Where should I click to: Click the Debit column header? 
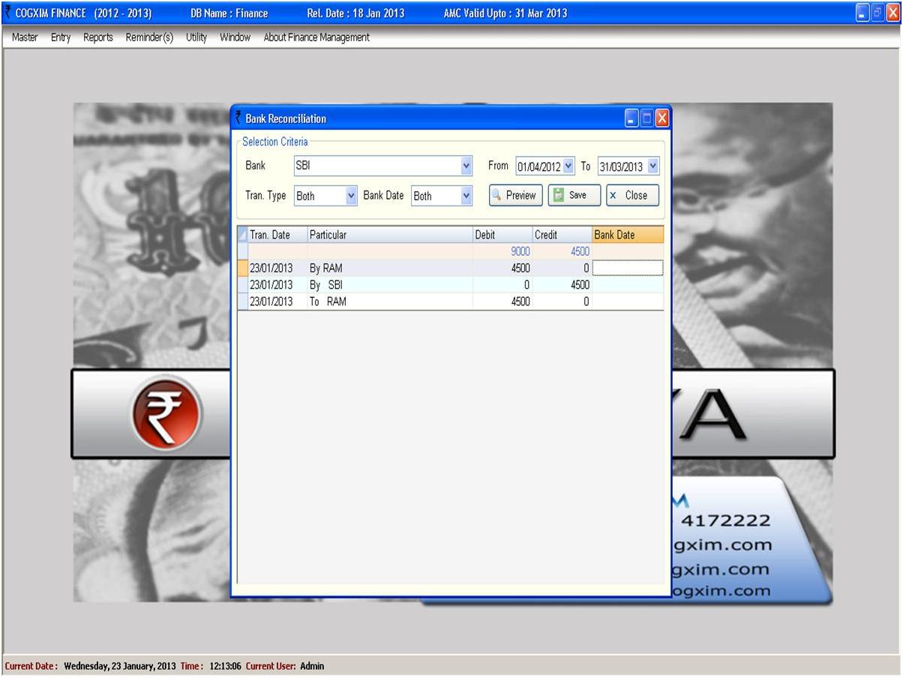coord(502,235)
